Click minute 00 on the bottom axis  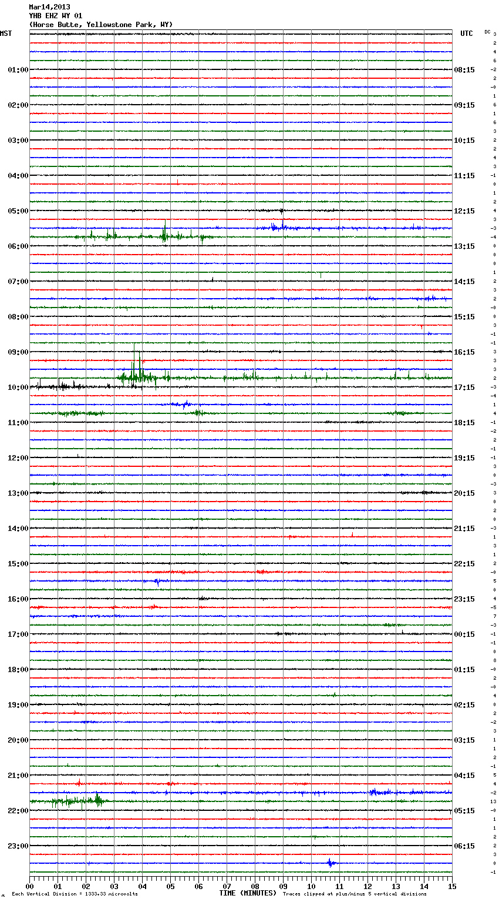[30, 886]
